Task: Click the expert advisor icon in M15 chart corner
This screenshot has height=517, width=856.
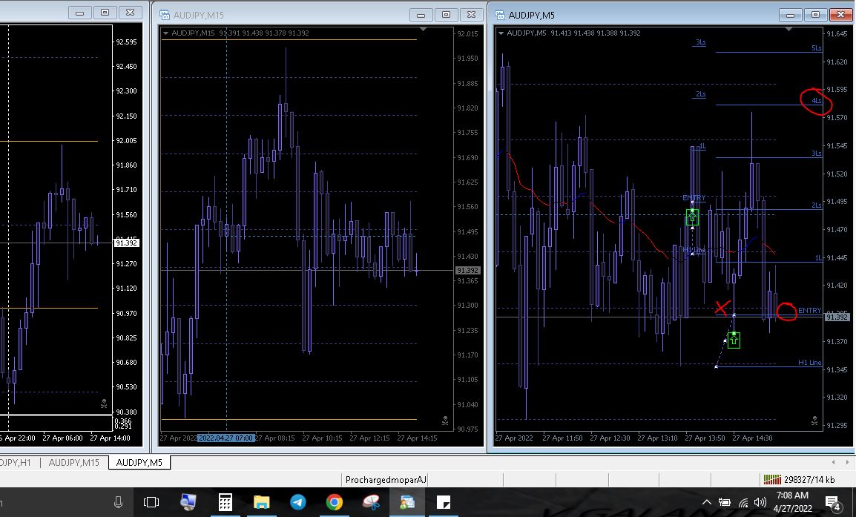Action: 444,421
